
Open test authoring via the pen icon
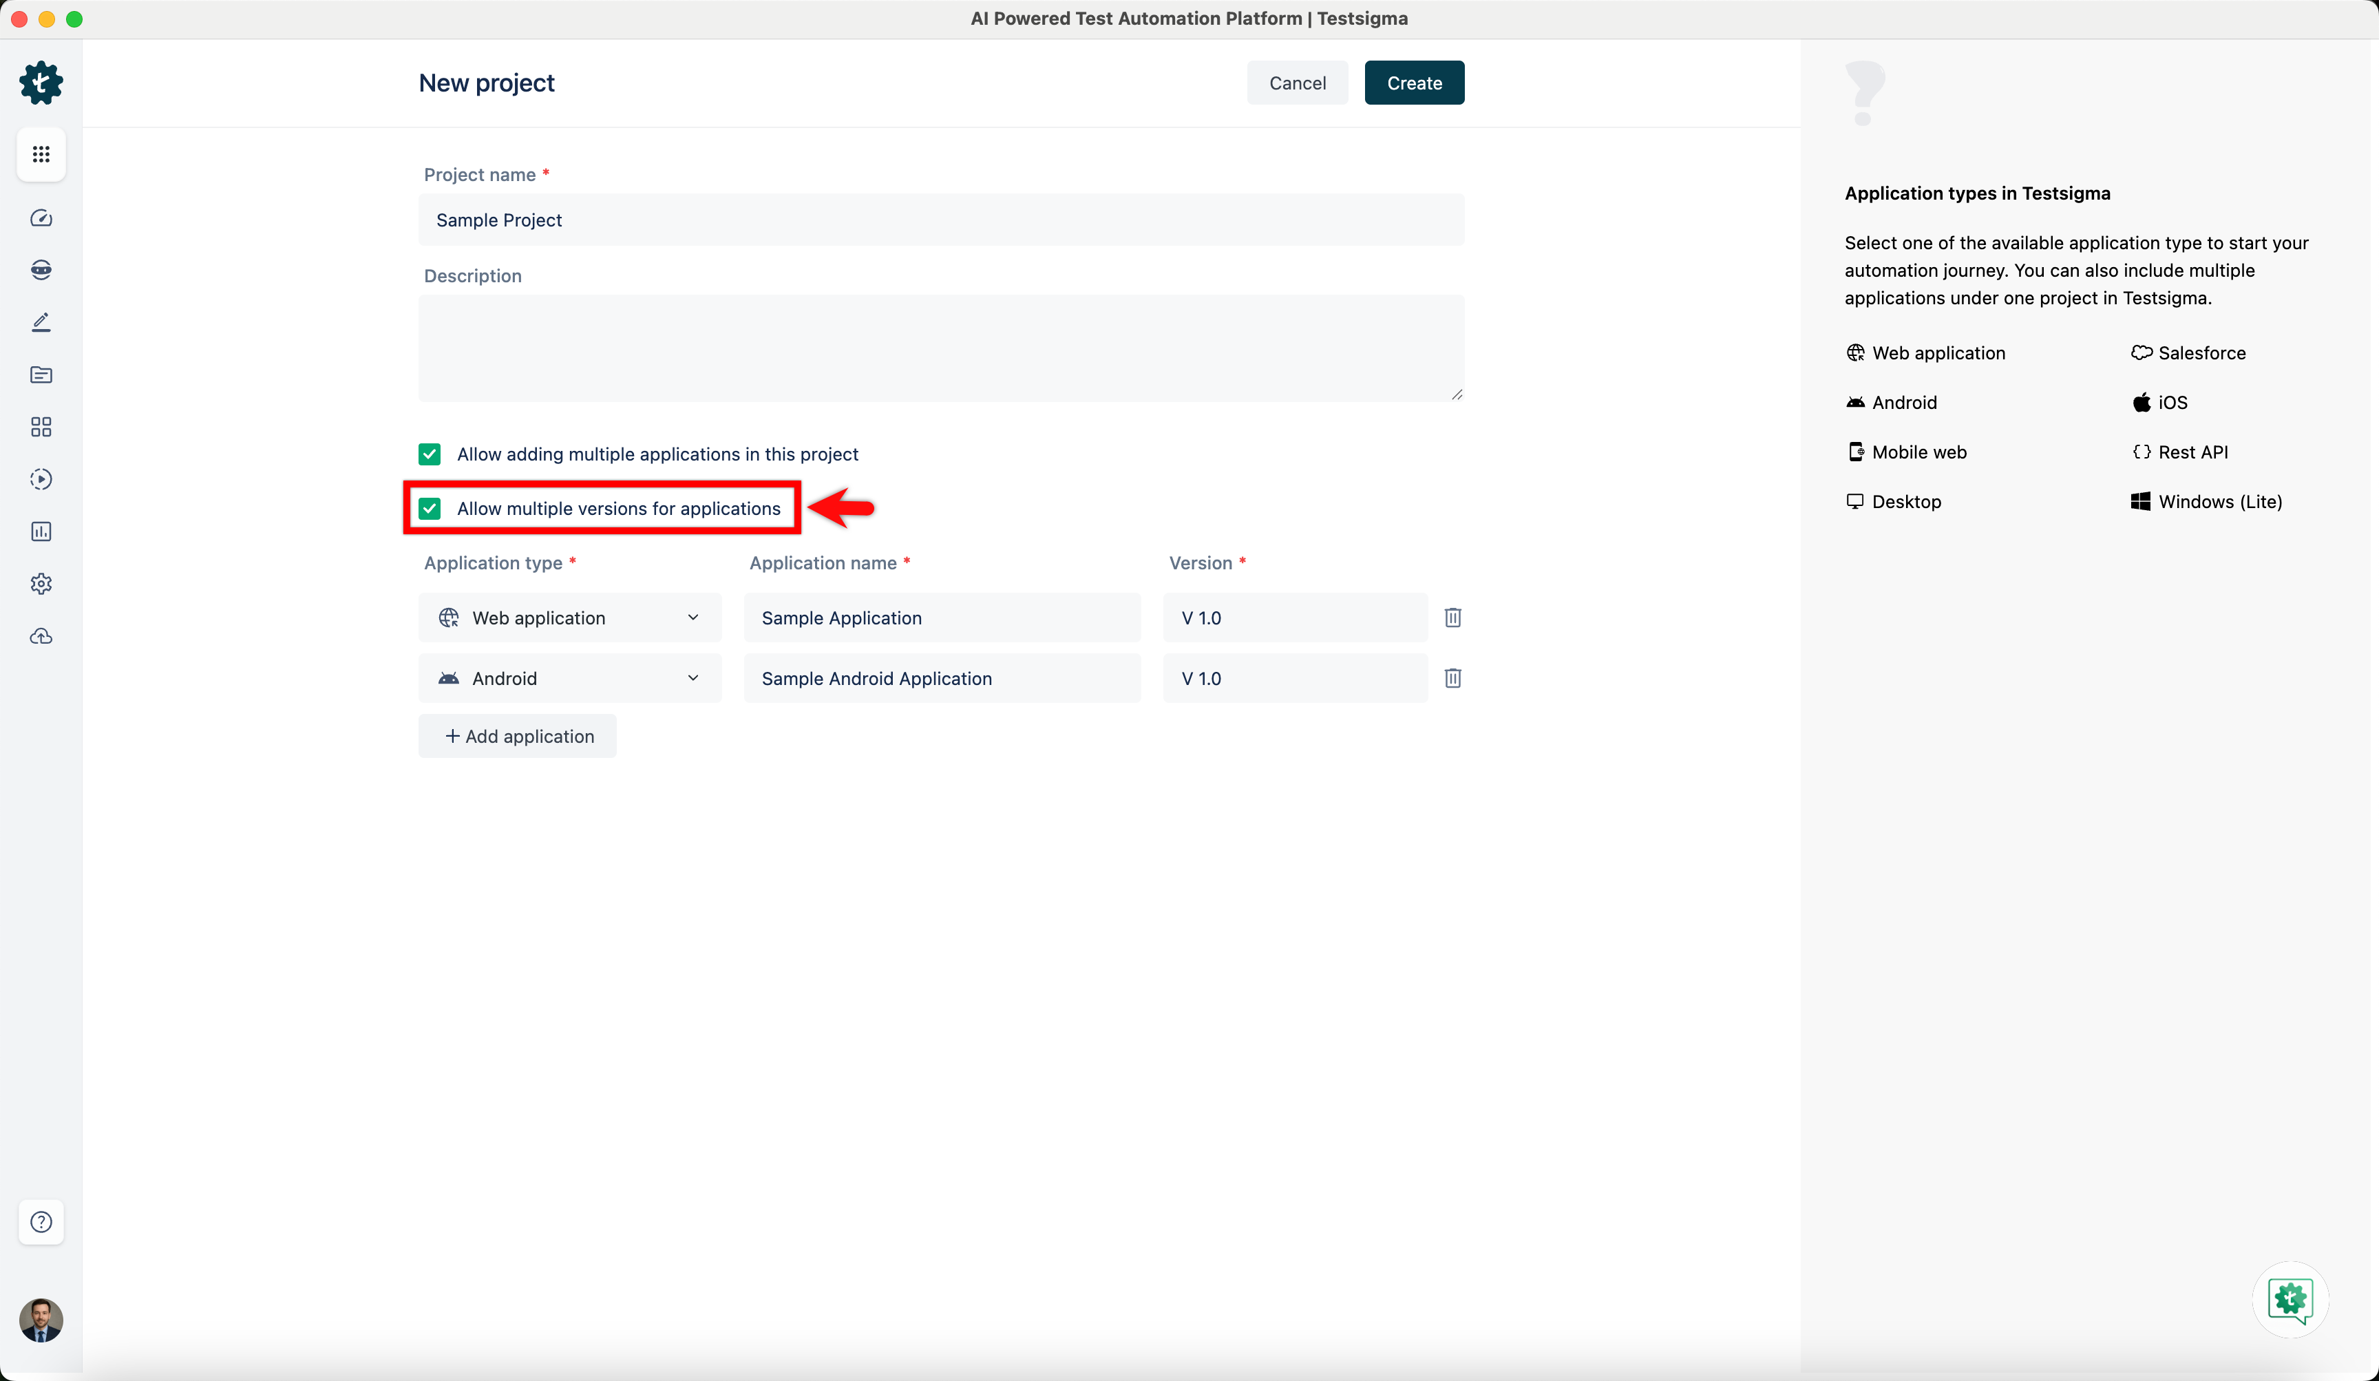click(x=41, y=322)
